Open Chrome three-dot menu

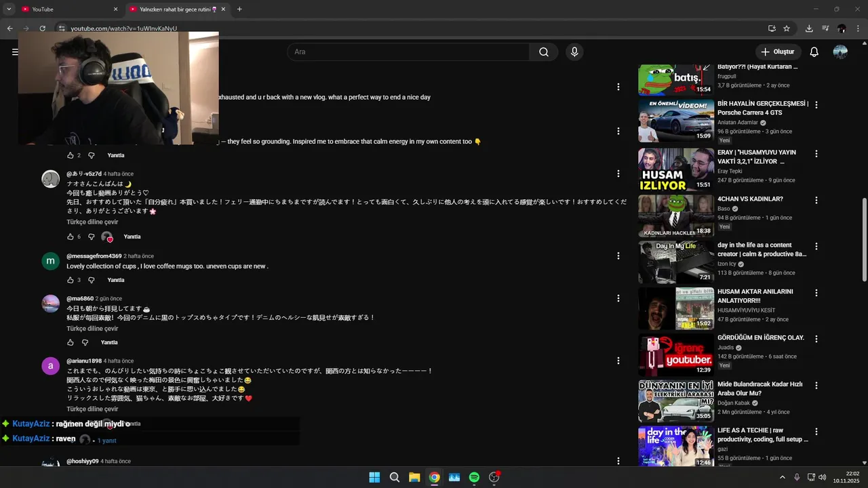[858, 28]
